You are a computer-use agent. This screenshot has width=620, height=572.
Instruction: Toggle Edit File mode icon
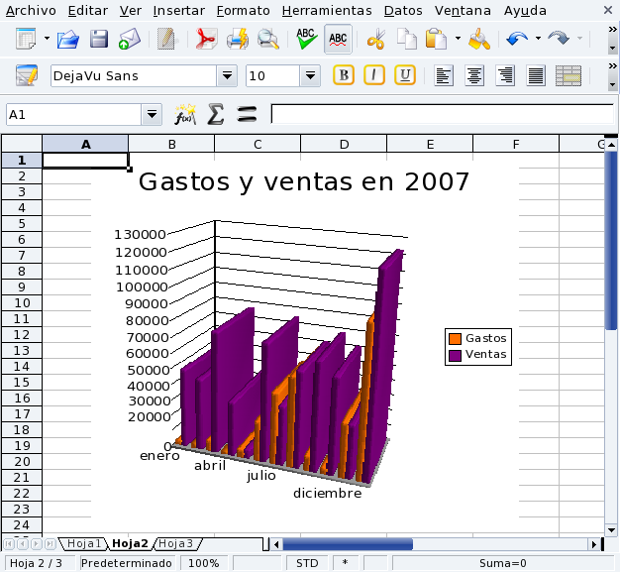pyautogui.click(x=166, y=39)
